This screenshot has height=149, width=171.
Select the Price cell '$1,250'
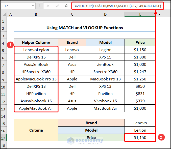tap(140, 79)
